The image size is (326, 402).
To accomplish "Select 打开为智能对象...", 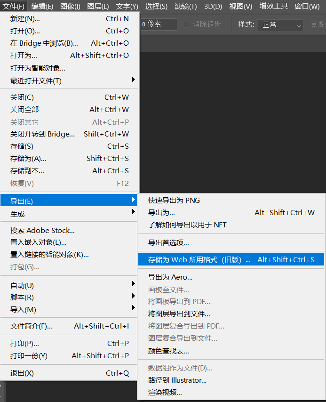I will tap(70, 68).
